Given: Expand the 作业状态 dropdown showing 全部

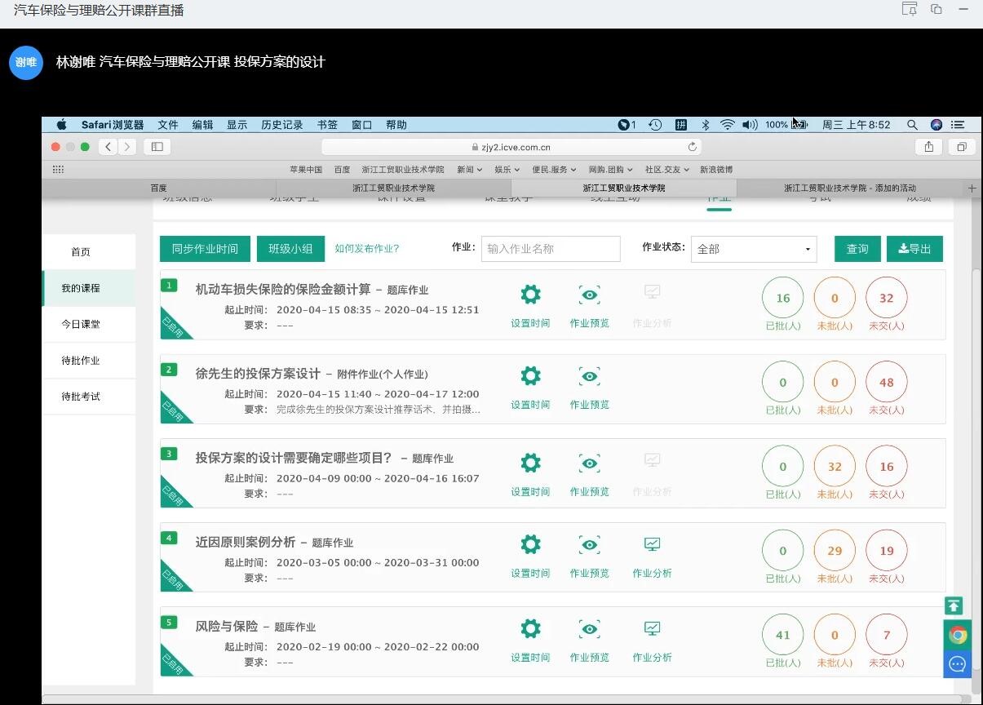Looking at the screenshot, I should pyautogui.click(x=753, y=249).
